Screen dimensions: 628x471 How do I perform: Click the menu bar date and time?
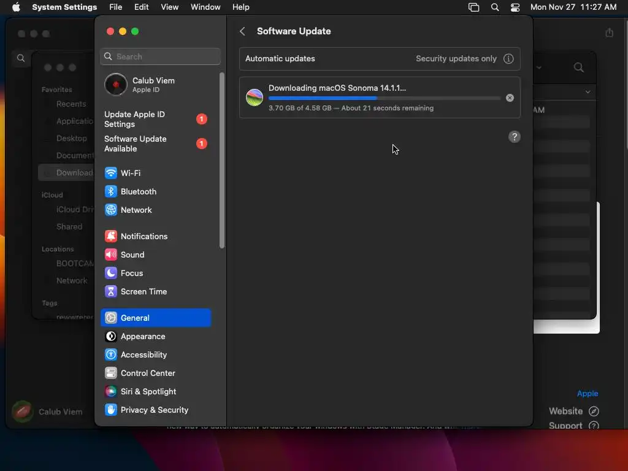click(573, 7)
